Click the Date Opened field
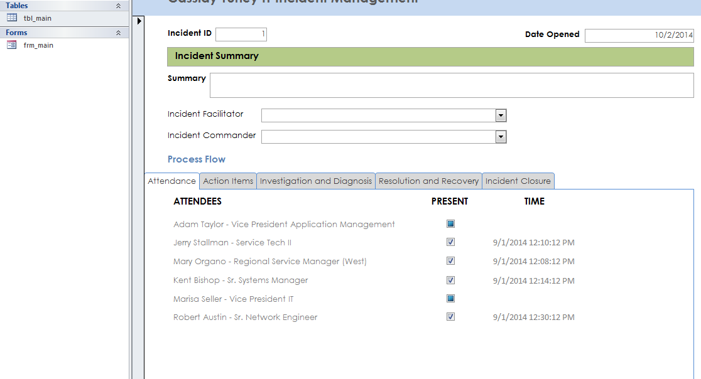 [639, 35]
